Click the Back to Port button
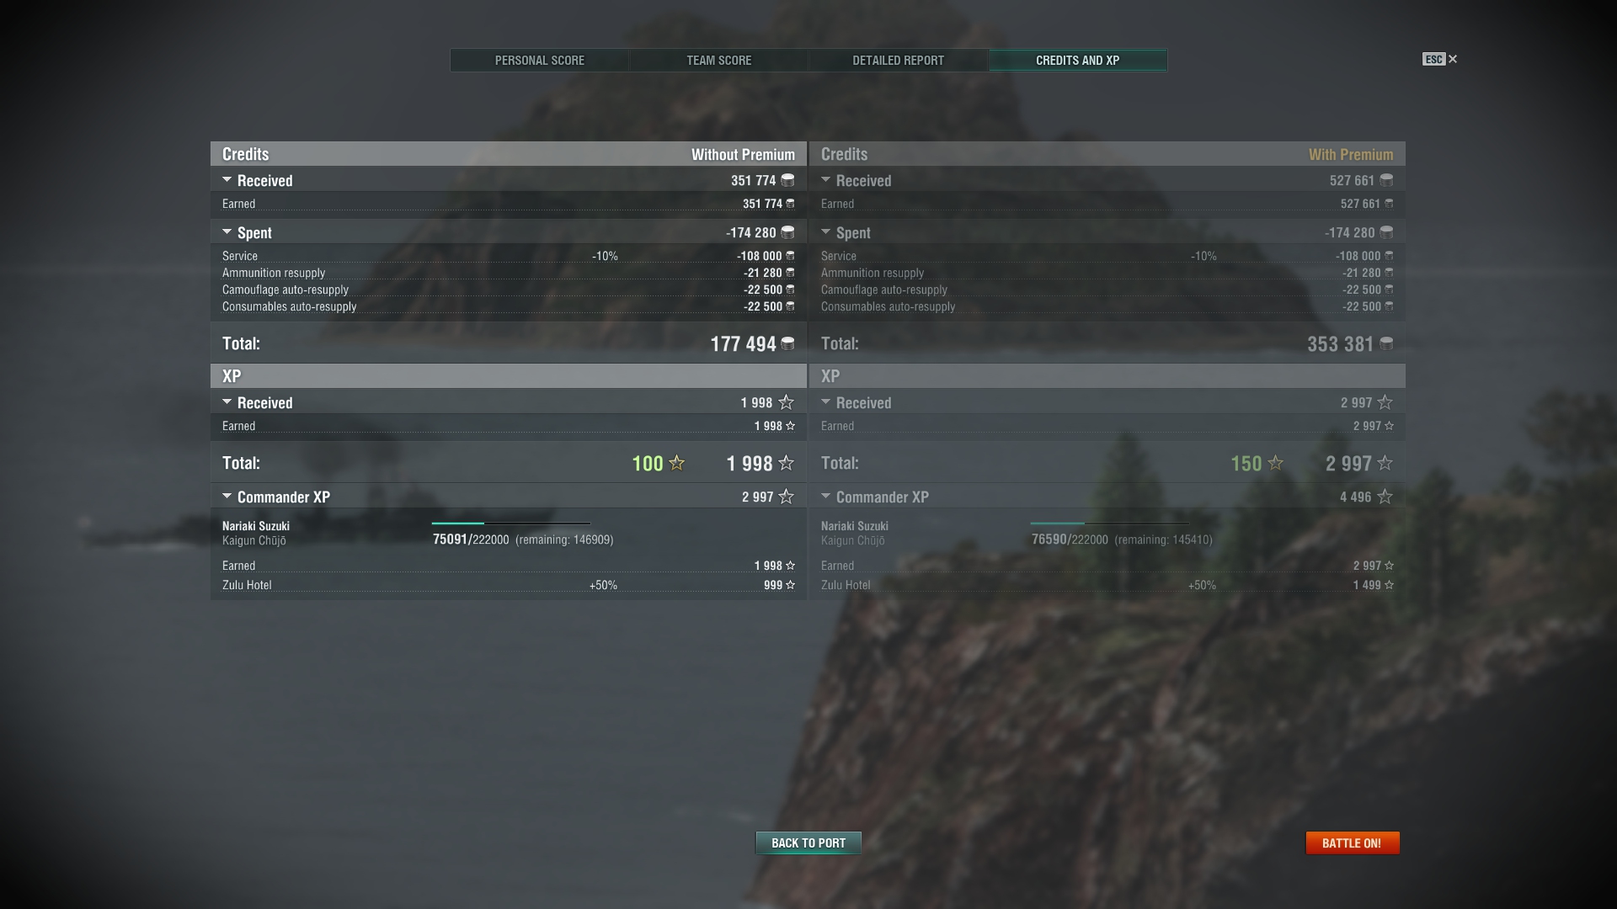Image resolution: width=1617 pixels, height=909 pixels. [808, 843]
